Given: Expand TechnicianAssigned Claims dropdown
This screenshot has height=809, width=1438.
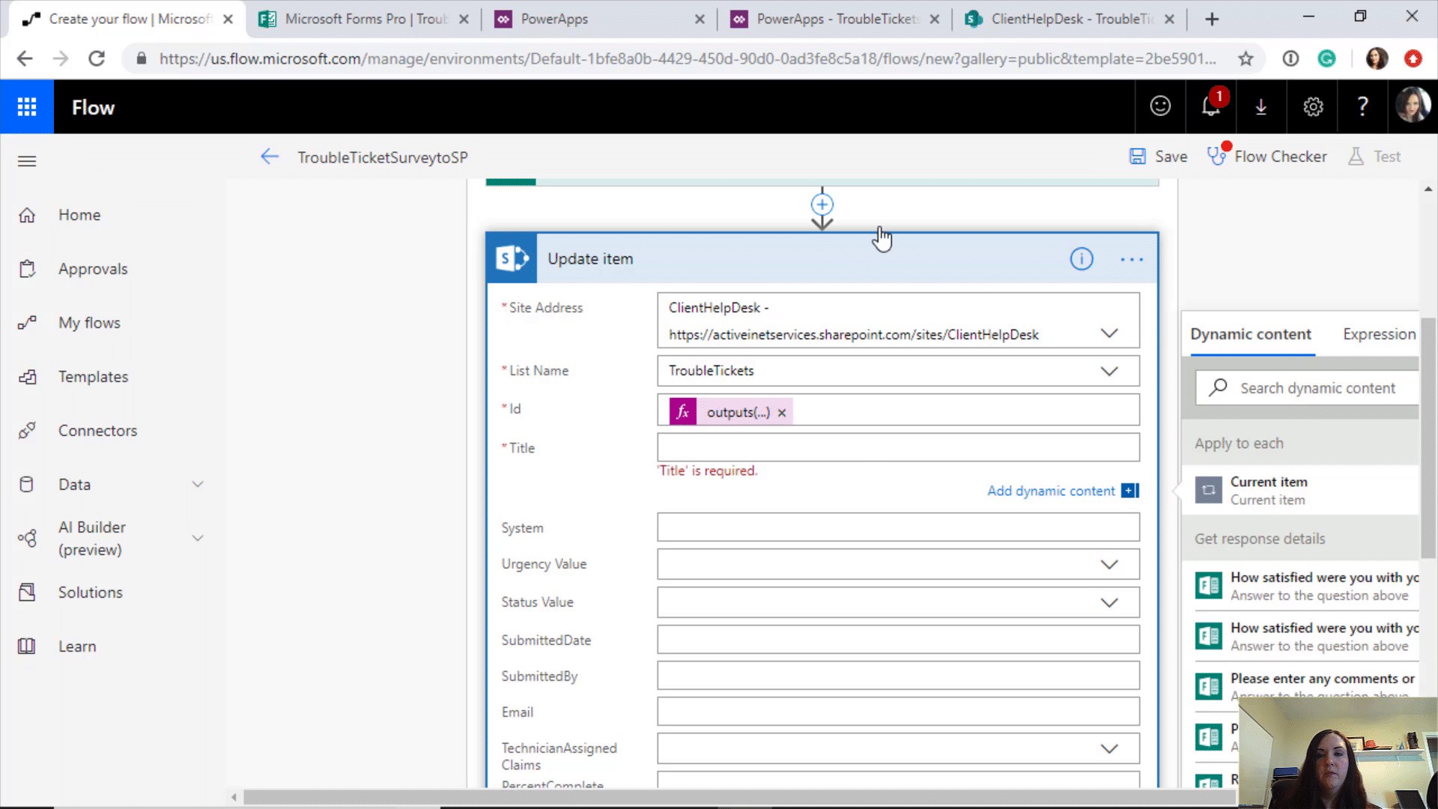Looking at the screenshot, I should [x=1109, y=748].
